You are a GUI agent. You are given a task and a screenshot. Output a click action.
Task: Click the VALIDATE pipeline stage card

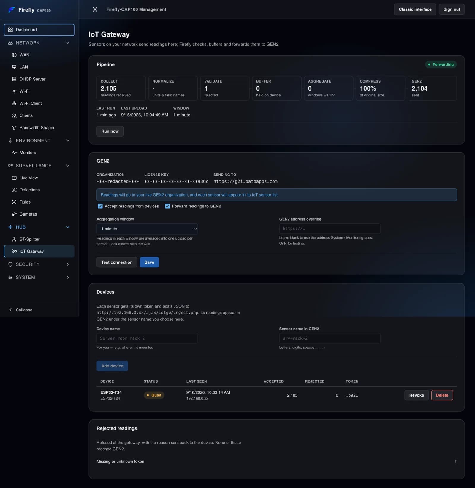pyautogui.click(x=225, y=88)
